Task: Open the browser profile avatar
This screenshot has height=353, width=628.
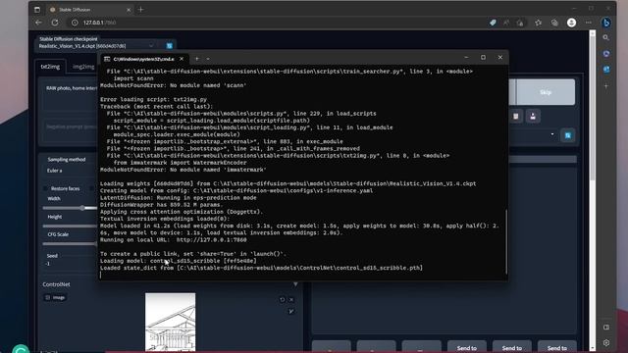Action: (571, 23)
